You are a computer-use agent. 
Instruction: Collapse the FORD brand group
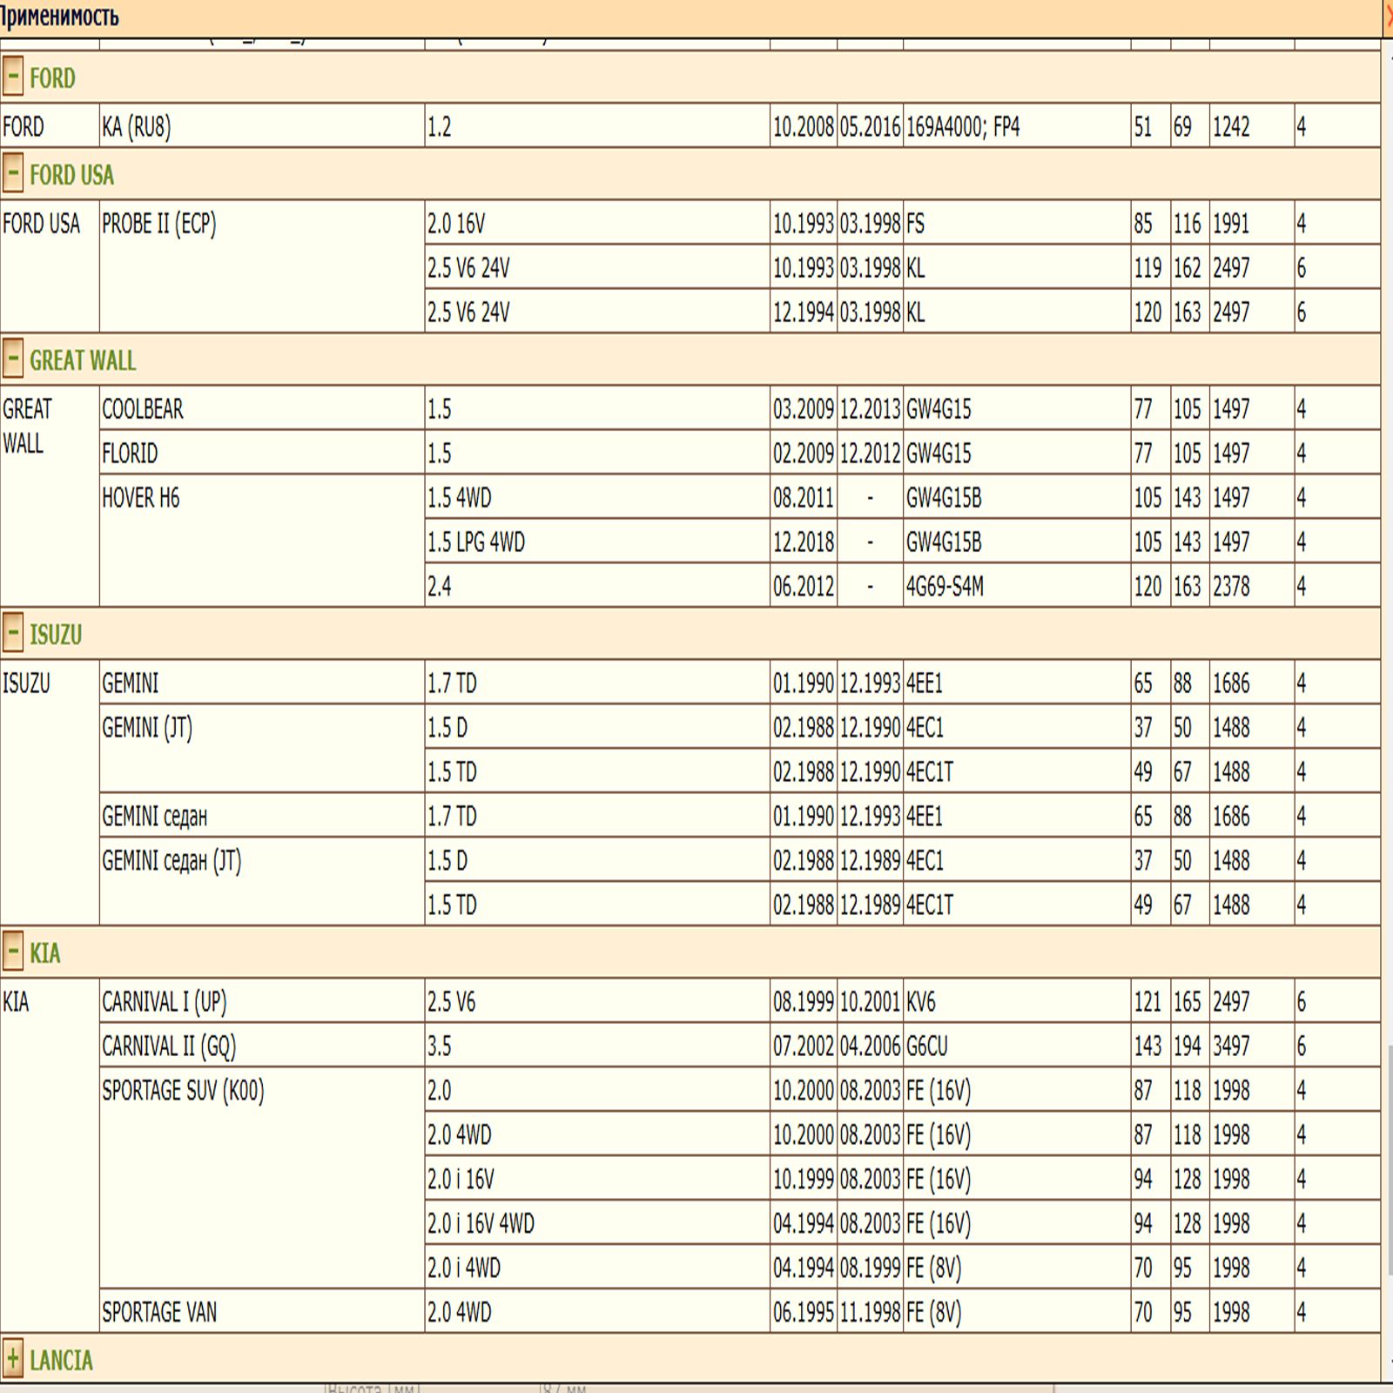(12, 77)
